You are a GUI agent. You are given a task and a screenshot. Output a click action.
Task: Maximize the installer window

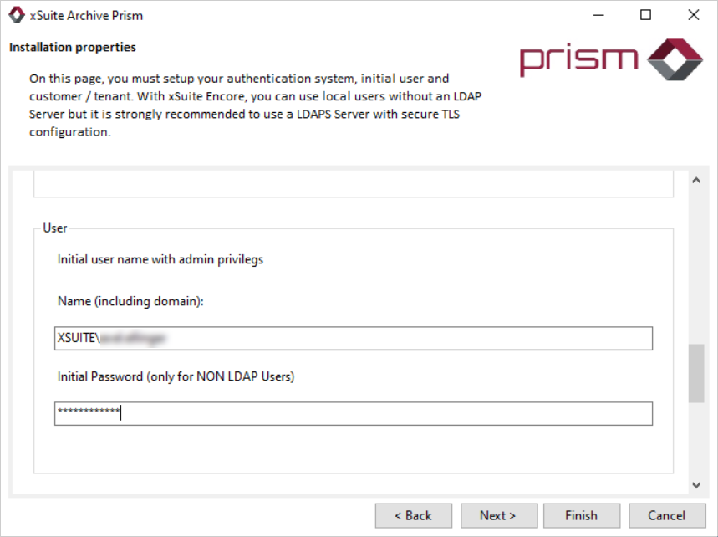click(645, 15)
